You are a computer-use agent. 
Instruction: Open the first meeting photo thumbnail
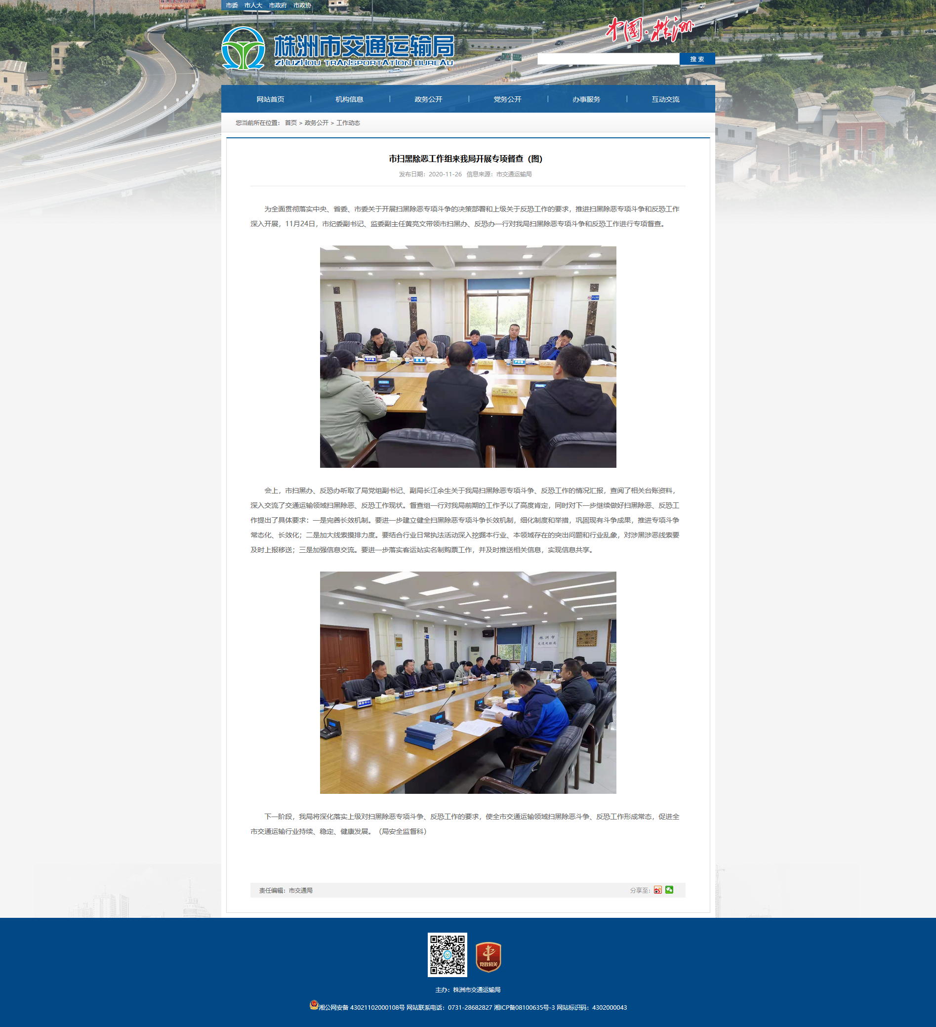468,357
